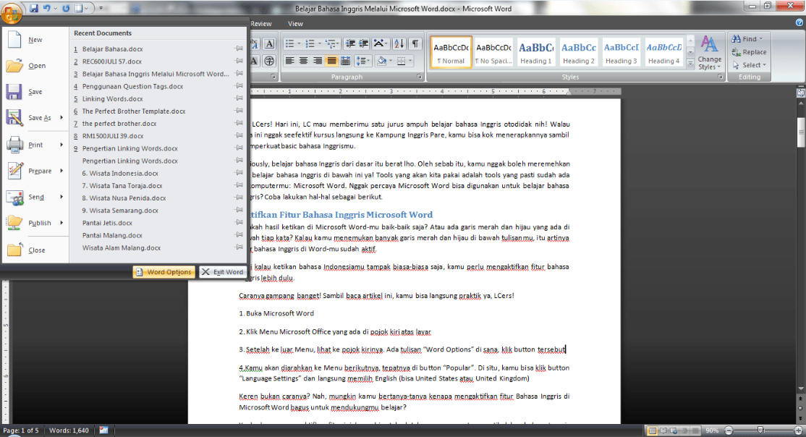
Task: Click Find in the Editing group
Action: (x=747, y=38)
